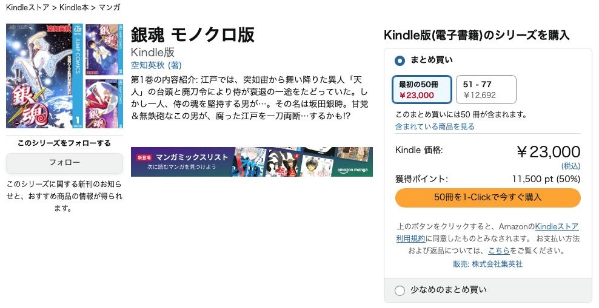Viewport: 599px width, 308px height.
Task: Open 含まれている商品を見る link
Action: coord(435,126)
